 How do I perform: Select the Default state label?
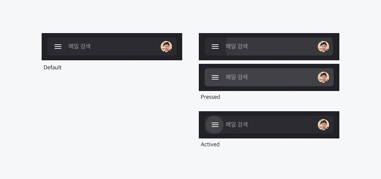(x=52, y=67)
